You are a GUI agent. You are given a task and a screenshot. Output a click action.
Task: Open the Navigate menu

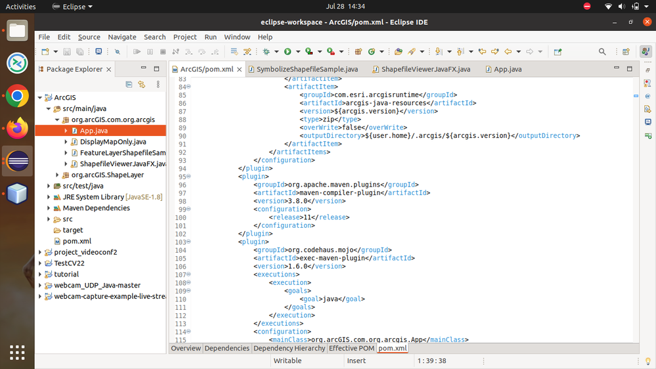122,37
